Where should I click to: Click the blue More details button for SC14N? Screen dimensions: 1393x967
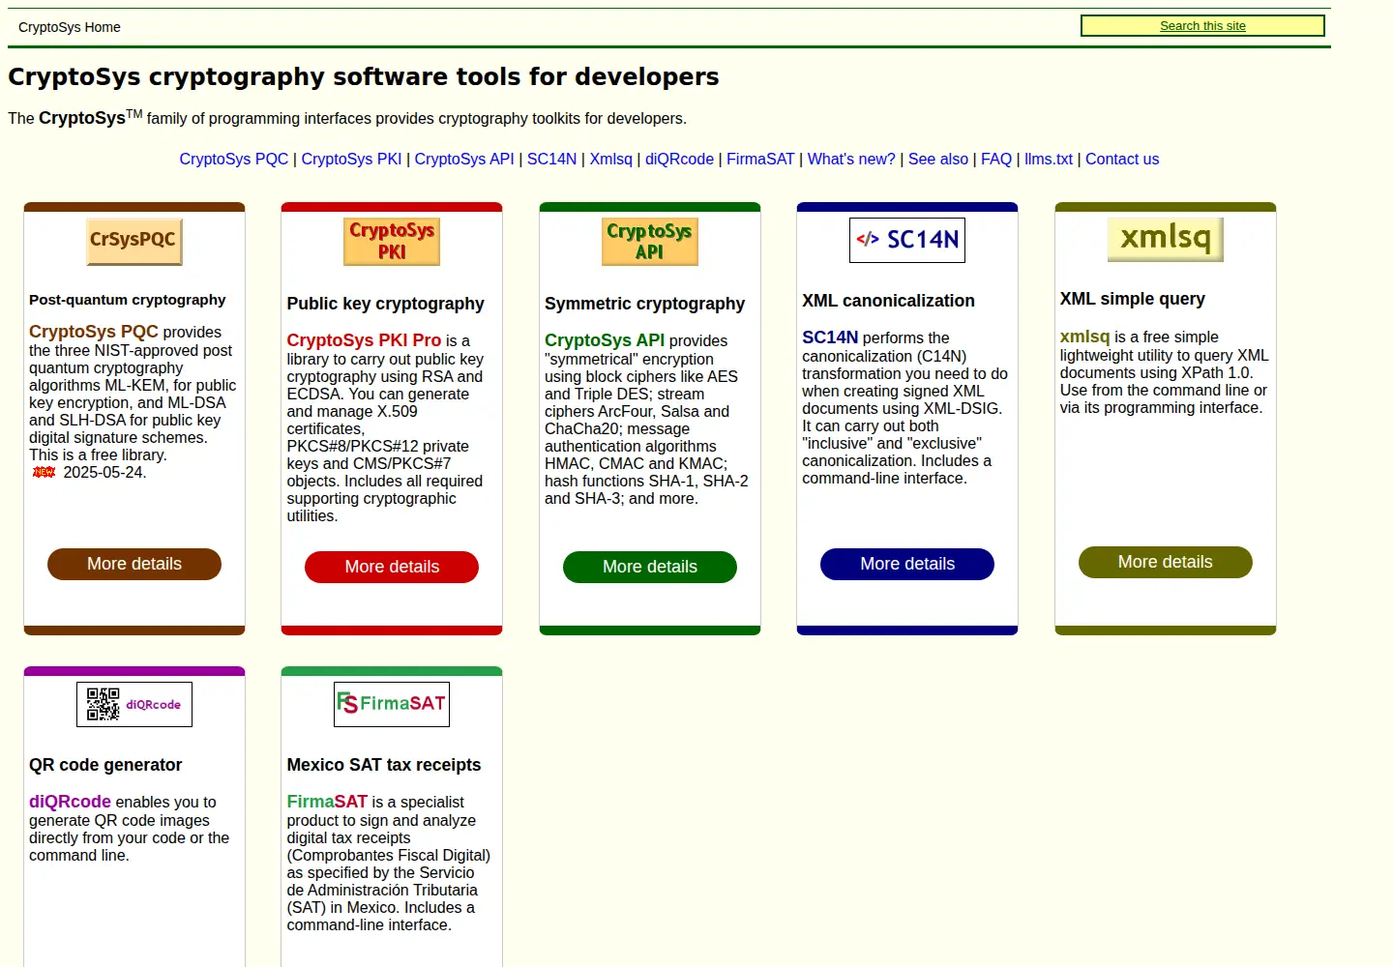tap(907, 564)
